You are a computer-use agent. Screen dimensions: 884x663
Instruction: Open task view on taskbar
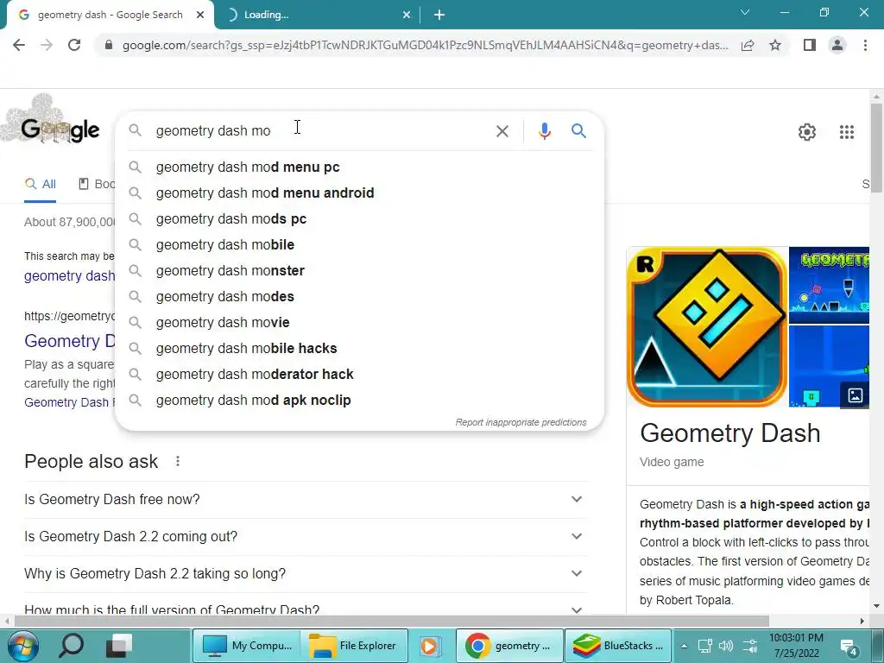pos(119,646)
